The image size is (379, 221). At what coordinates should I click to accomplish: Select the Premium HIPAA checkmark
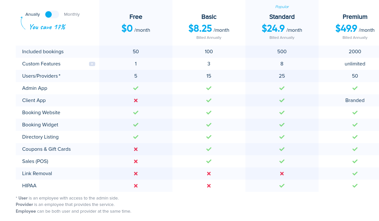coord(355,186)
